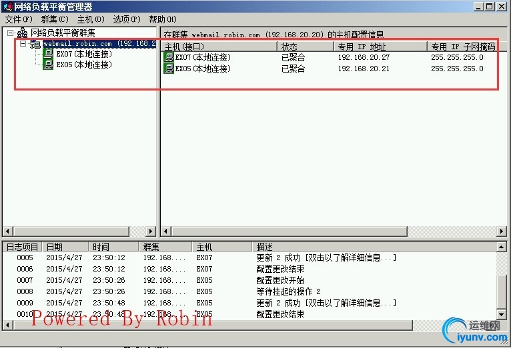This screenshot has height=348, width=511.
Task: Select log entry 0005
Action: pyautogui.click(x=249, y=258)
